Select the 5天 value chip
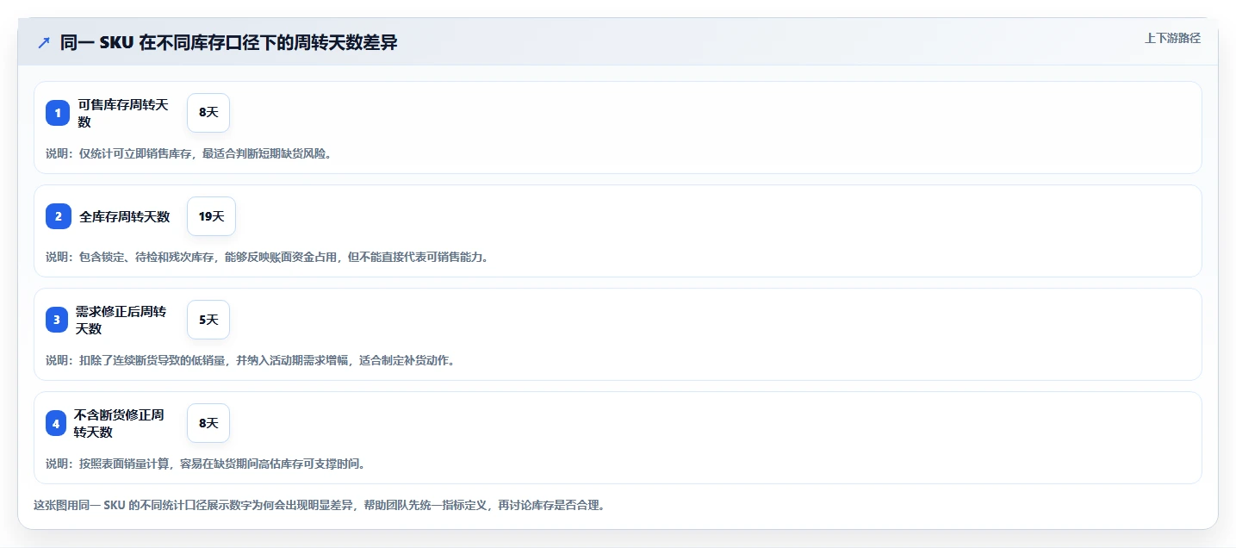 [x=208, y=320]
